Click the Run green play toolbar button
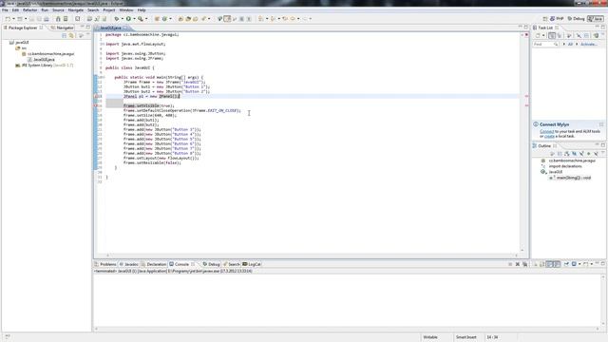Image resolution: width=608 pixels, height=342 pixels. coord(128,19)
